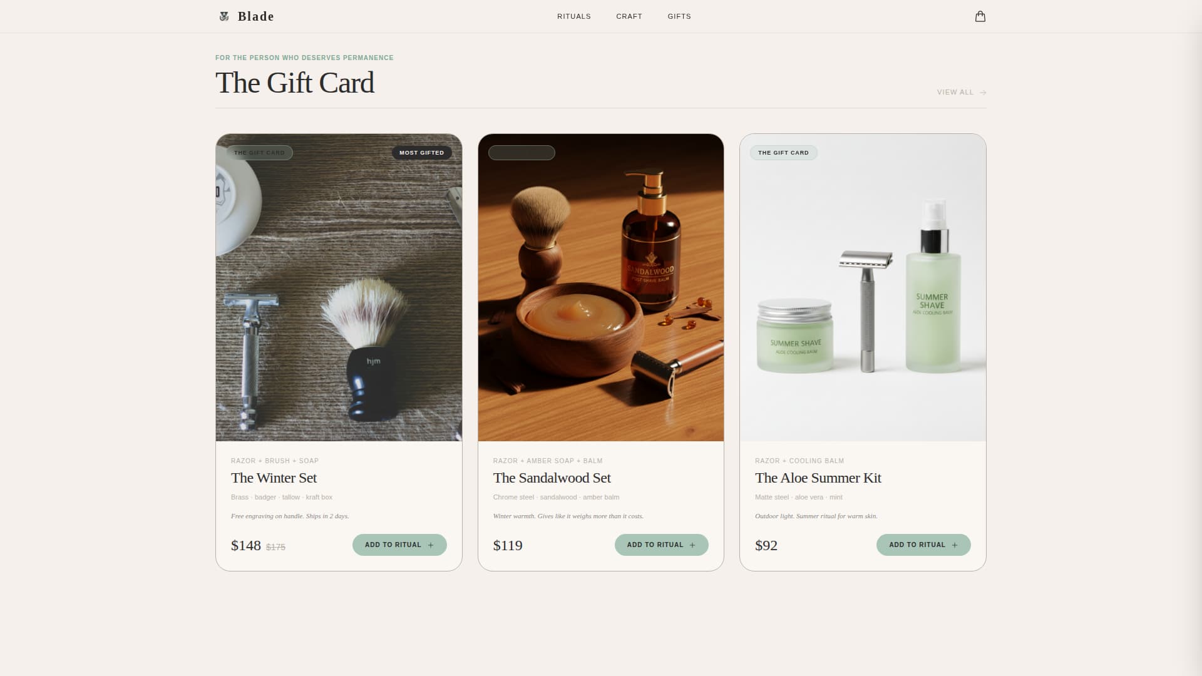Click the Blade razor logo icon

pyautogui.click(x=225, y=16)
